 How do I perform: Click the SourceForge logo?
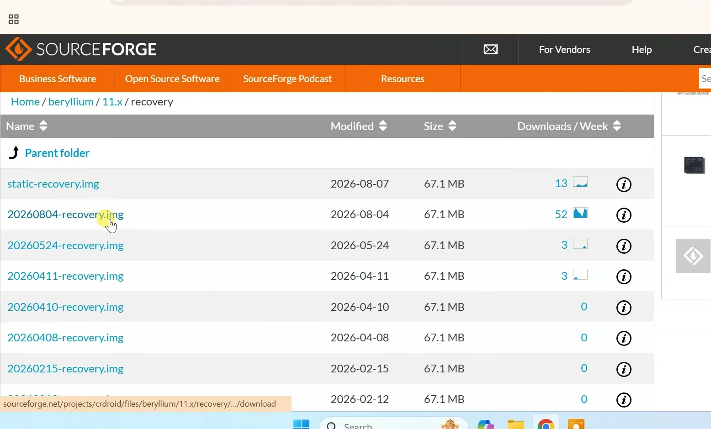[x=81, y=49]
